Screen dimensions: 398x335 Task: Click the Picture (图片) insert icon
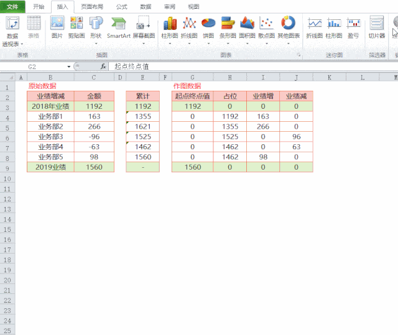click(x=57, y=27)
